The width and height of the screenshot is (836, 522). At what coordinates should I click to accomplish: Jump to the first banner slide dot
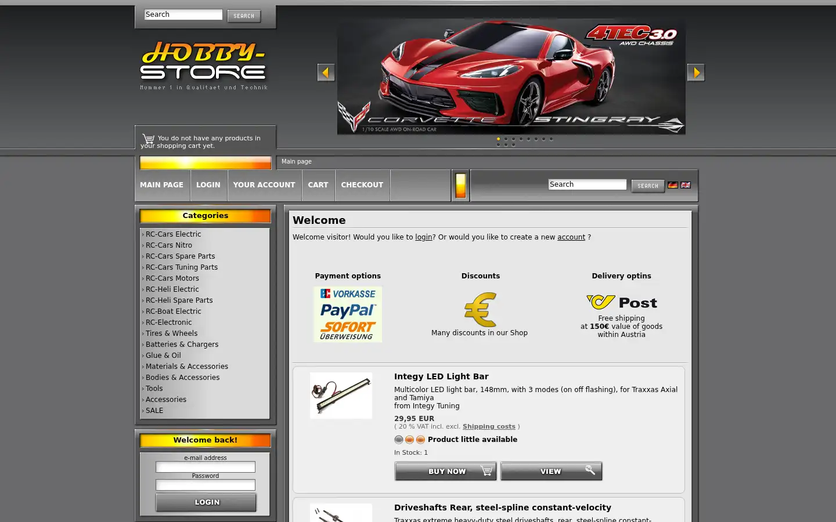point(498,139)
